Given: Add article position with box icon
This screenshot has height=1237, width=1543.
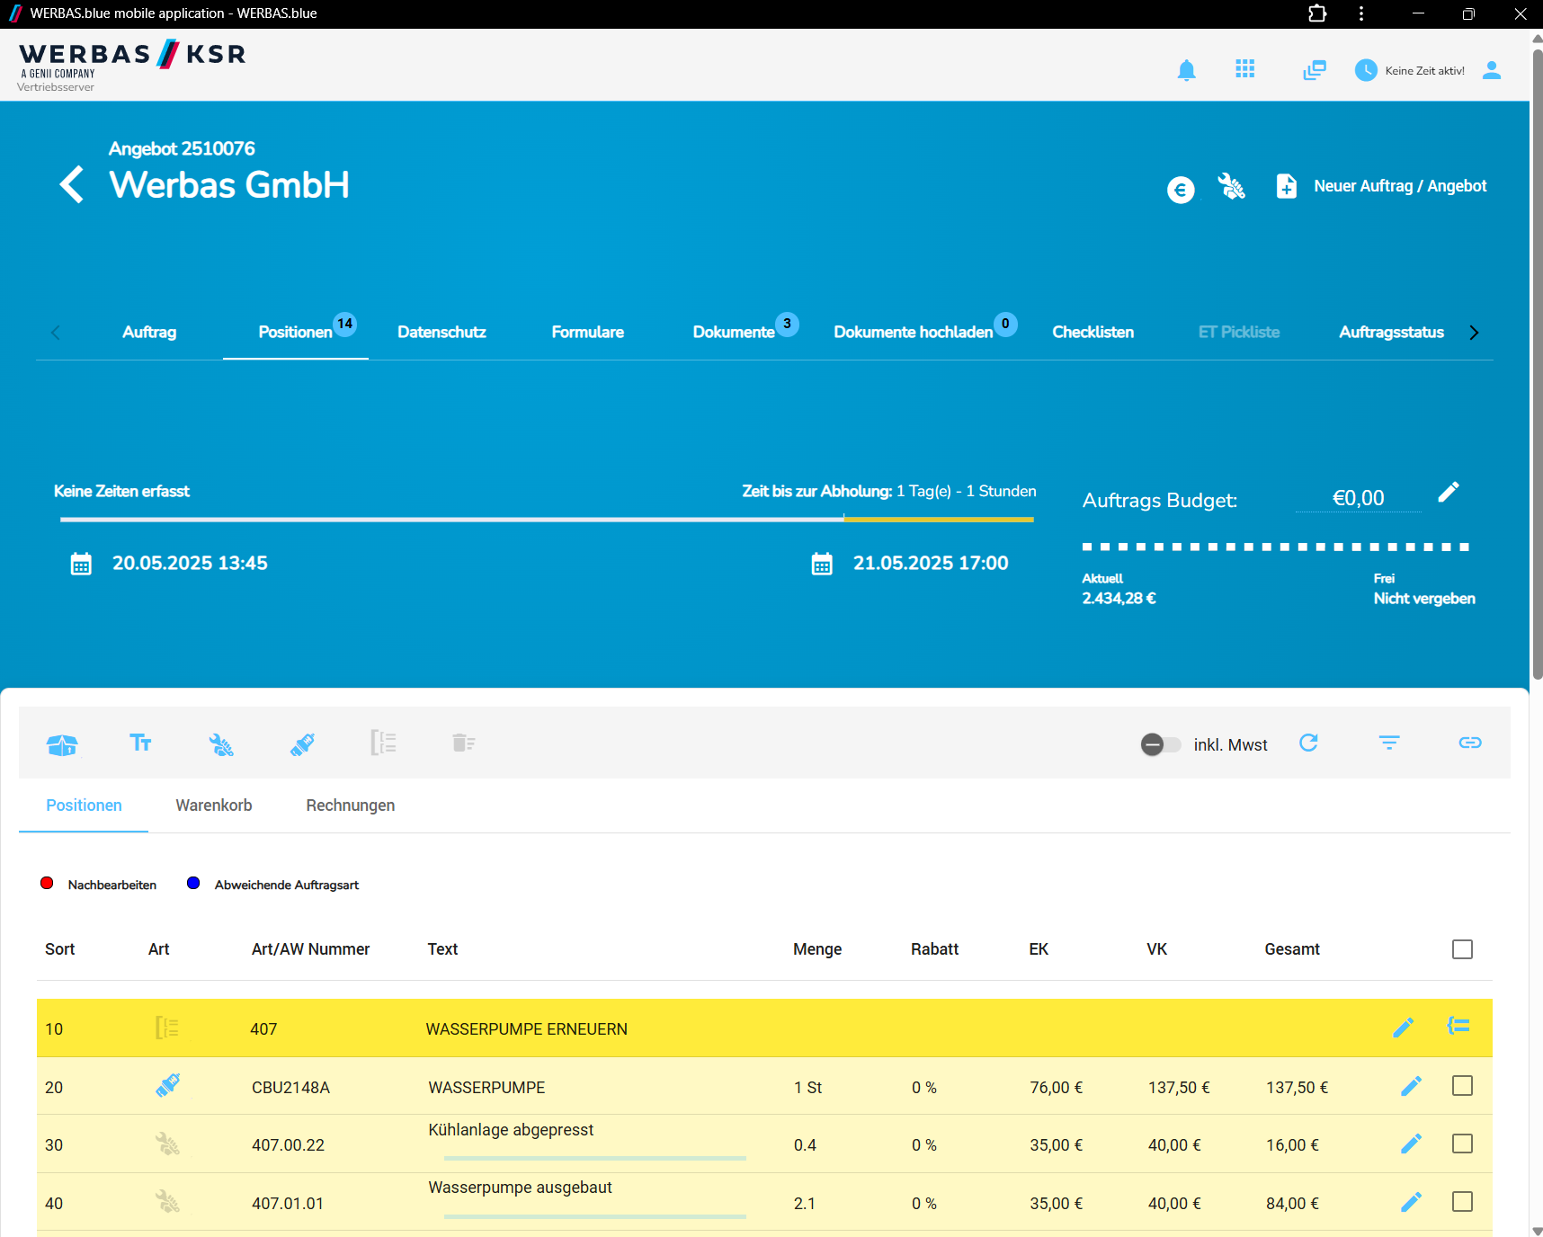Looking at the screenshot, I should click(62, 743).
